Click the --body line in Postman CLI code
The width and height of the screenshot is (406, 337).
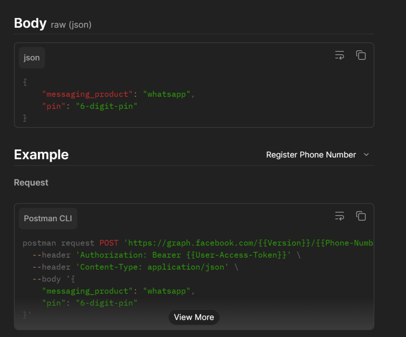tap(54, 279)
